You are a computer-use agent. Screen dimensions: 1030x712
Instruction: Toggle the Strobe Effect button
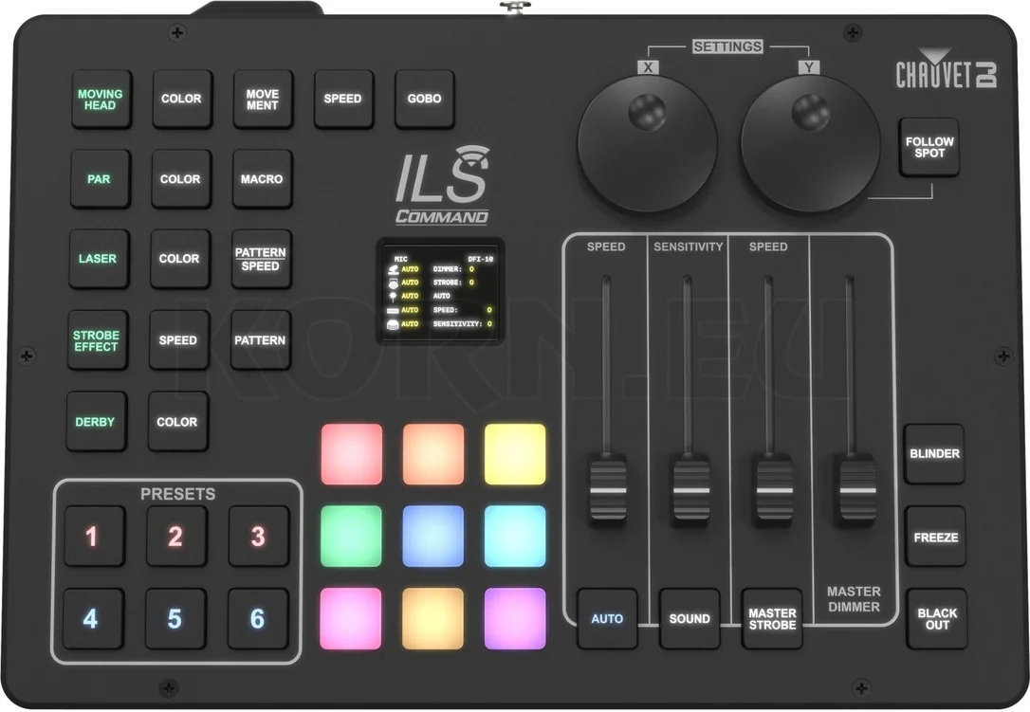[x=97, y=340]
